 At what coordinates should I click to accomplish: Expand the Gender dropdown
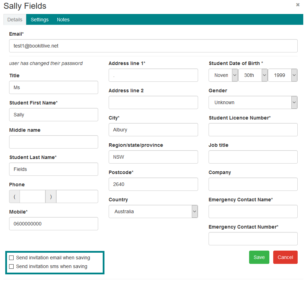(x=253, y=102)
